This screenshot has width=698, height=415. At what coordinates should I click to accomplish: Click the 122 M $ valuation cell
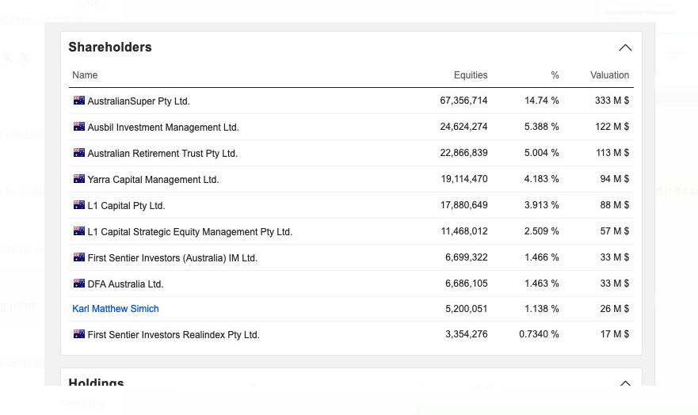click(612, 127)
